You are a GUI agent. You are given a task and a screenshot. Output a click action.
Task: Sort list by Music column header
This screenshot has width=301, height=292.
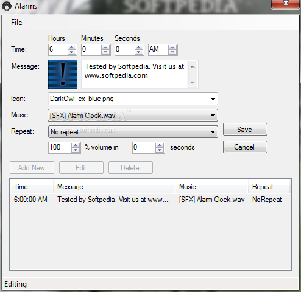tap(211, 187)
